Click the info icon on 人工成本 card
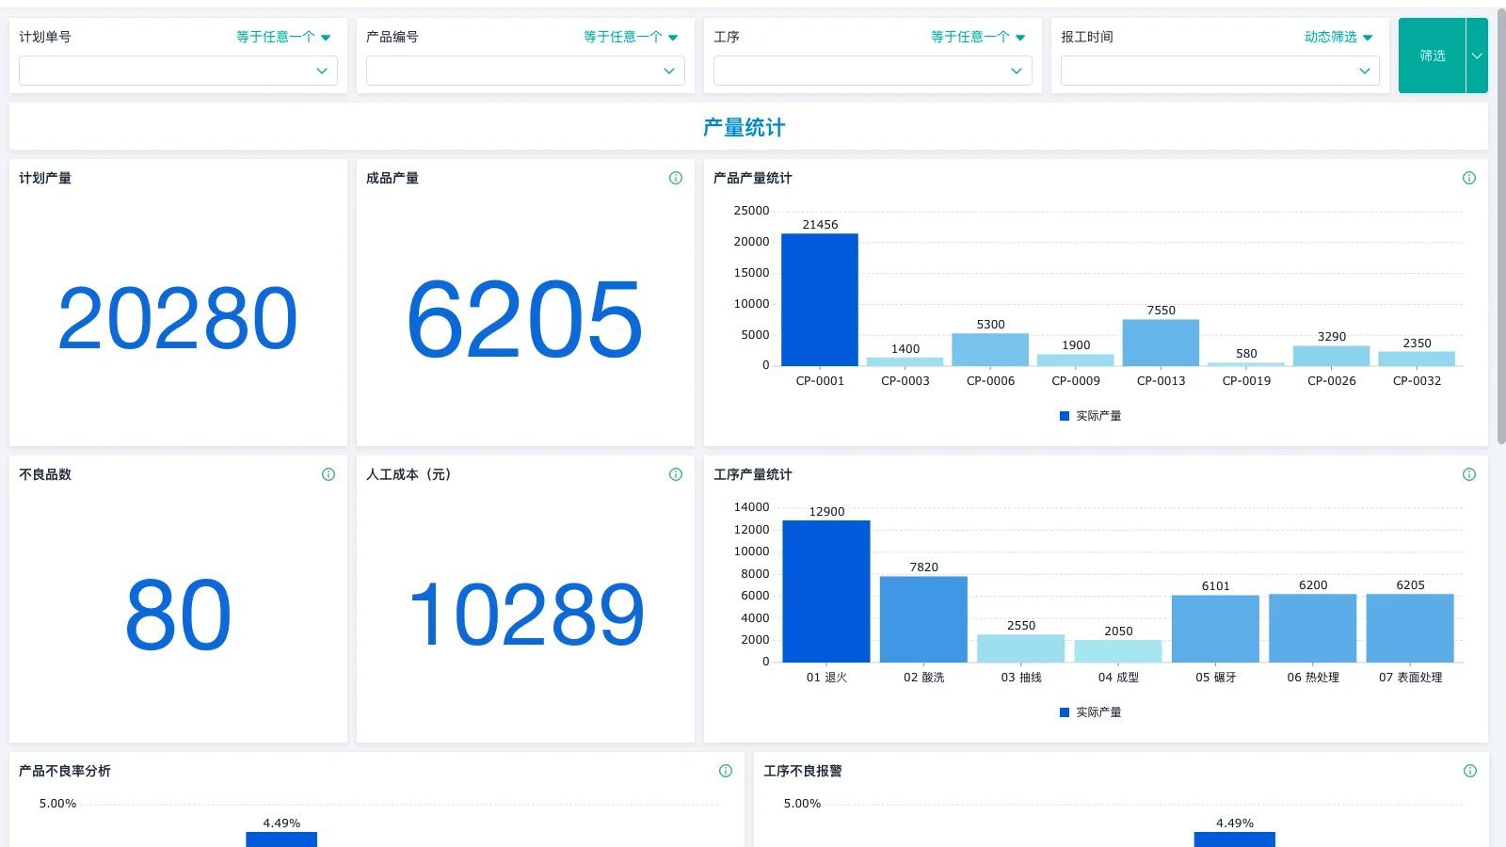The height and width of the screenshot is (847, 1506). coord(675,474)
